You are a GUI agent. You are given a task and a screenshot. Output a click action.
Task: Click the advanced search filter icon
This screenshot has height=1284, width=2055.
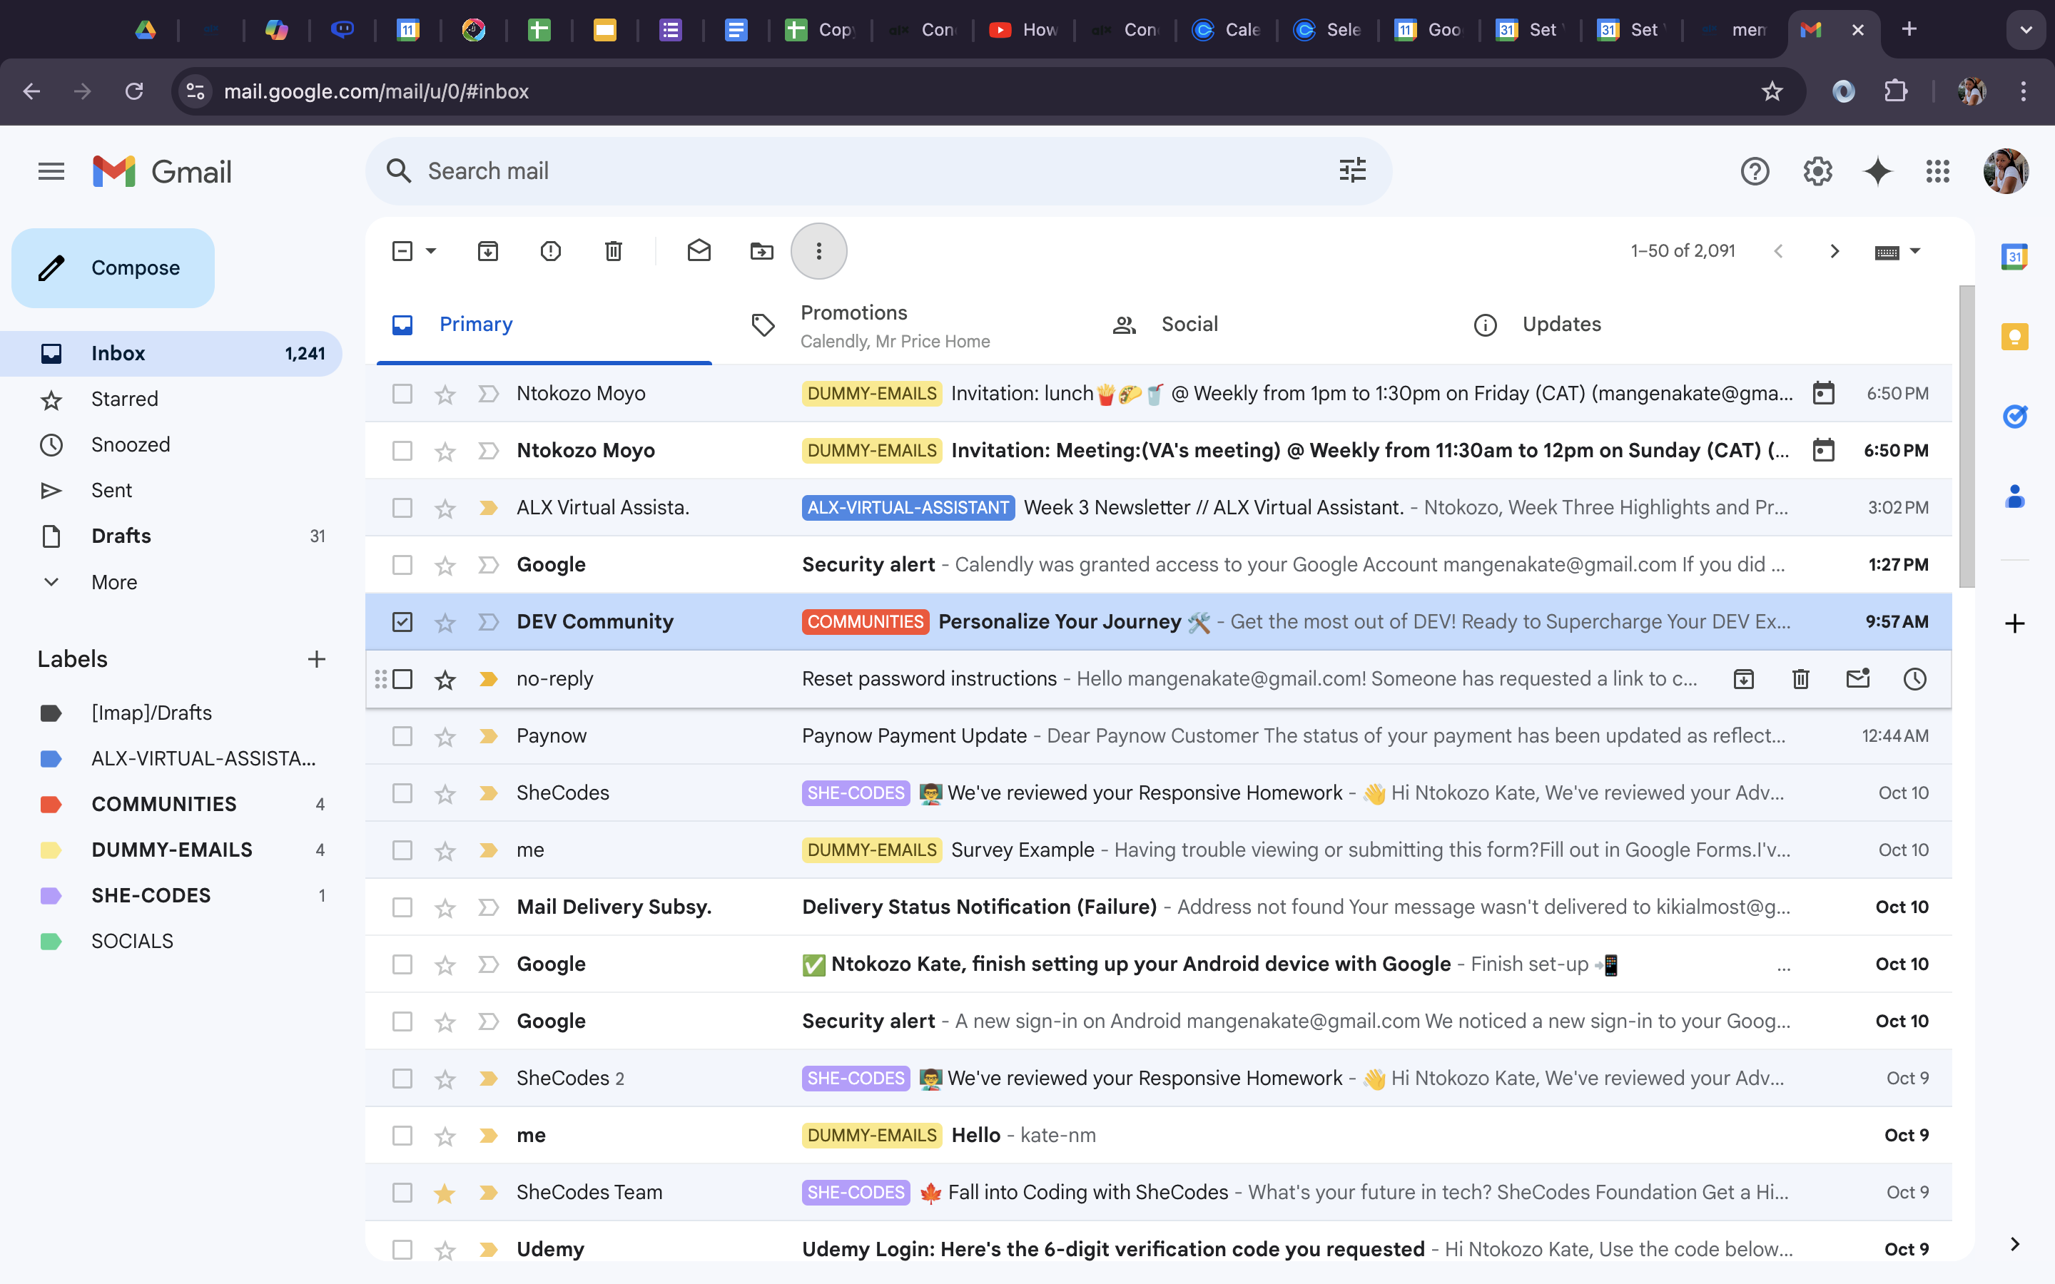pos(1352,170)
